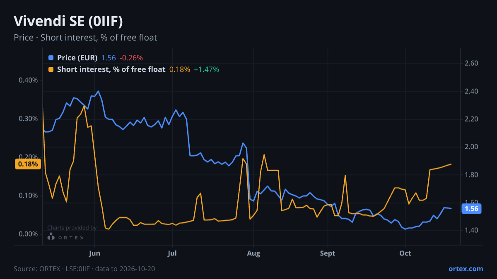Click the 2.00 right axis label
The height and width of the screenshot is (279, 497).
click(472, 147)
